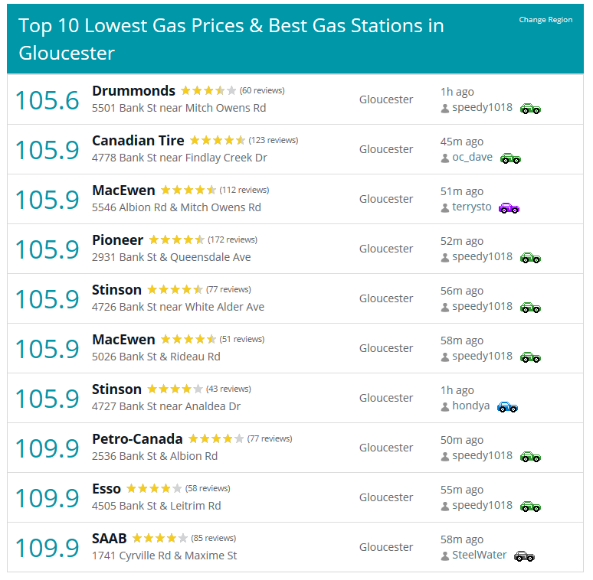Open the SteelWater user profile

click(479, 555)
